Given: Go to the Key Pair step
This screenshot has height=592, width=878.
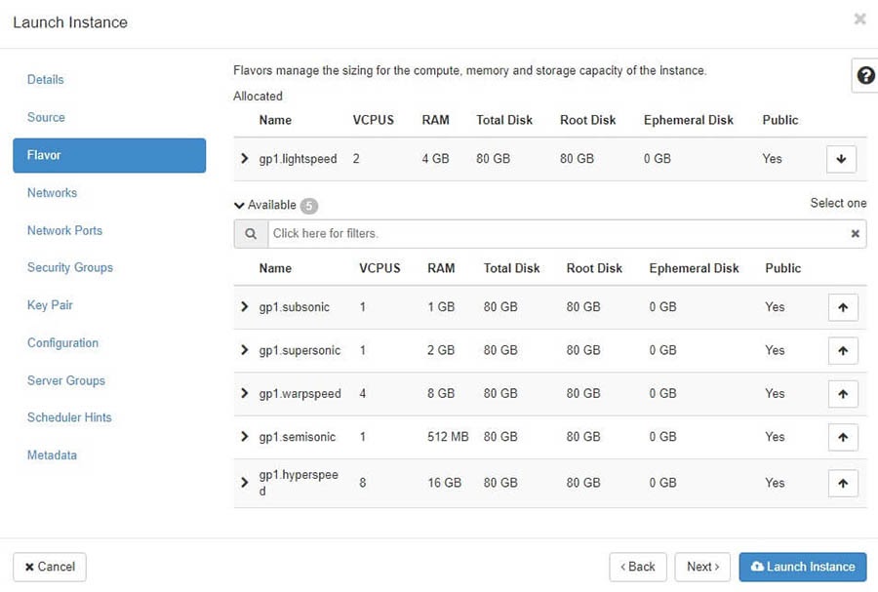Looking at the screenshot, I should coord(50,305).
